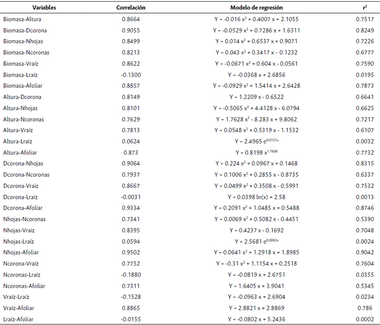Image resolution: width=380 pixels, height=325 pixels.
Task: Select the Nhojas-Vraíz variable cell
Action: pos(18,230)
